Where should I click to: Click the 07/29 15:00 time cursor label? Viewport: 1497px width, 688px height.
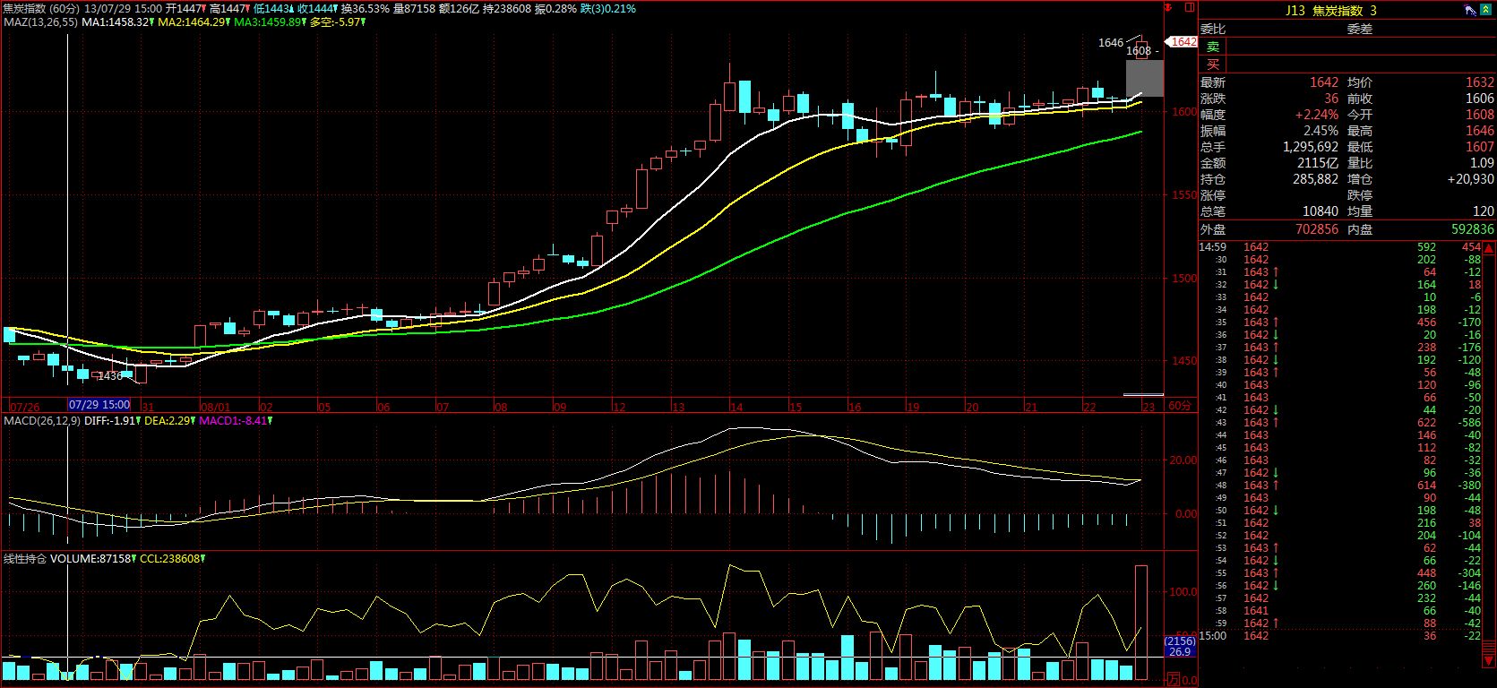[99, 405]
